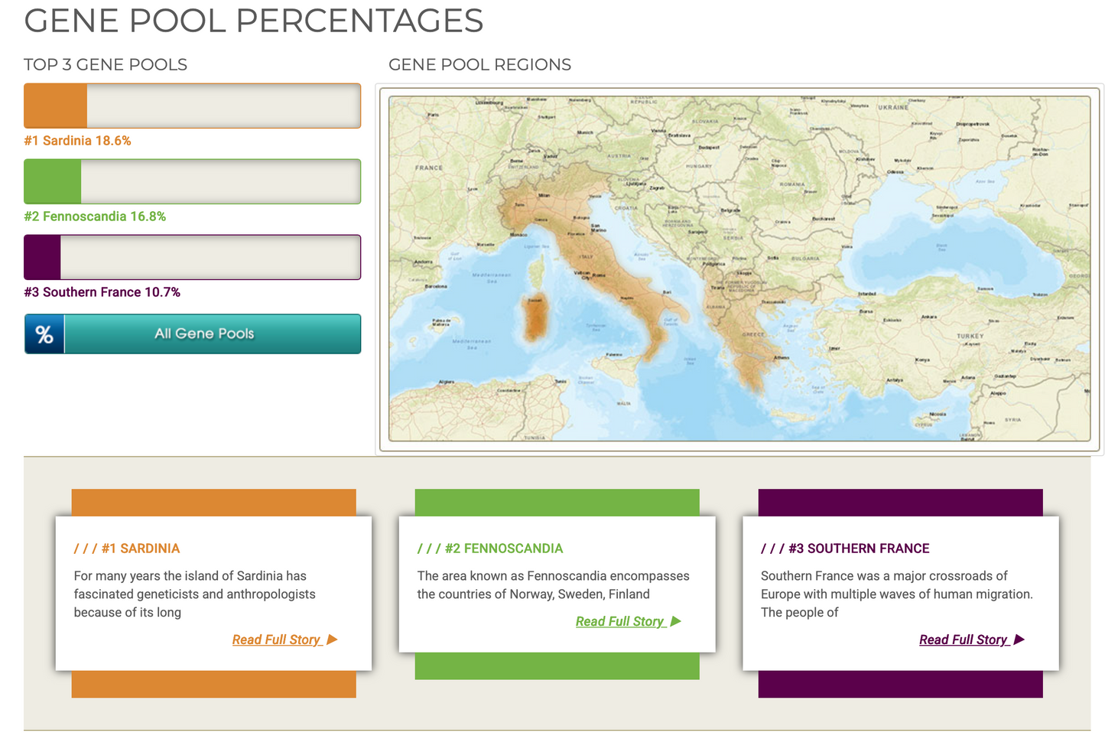
Task: Click the #3 SOUTHERN FRANCE card heading
Action: pos(845,549)
